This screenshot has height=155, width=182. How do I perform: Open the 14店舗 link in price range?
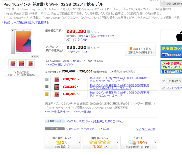[x=75, y=61]
